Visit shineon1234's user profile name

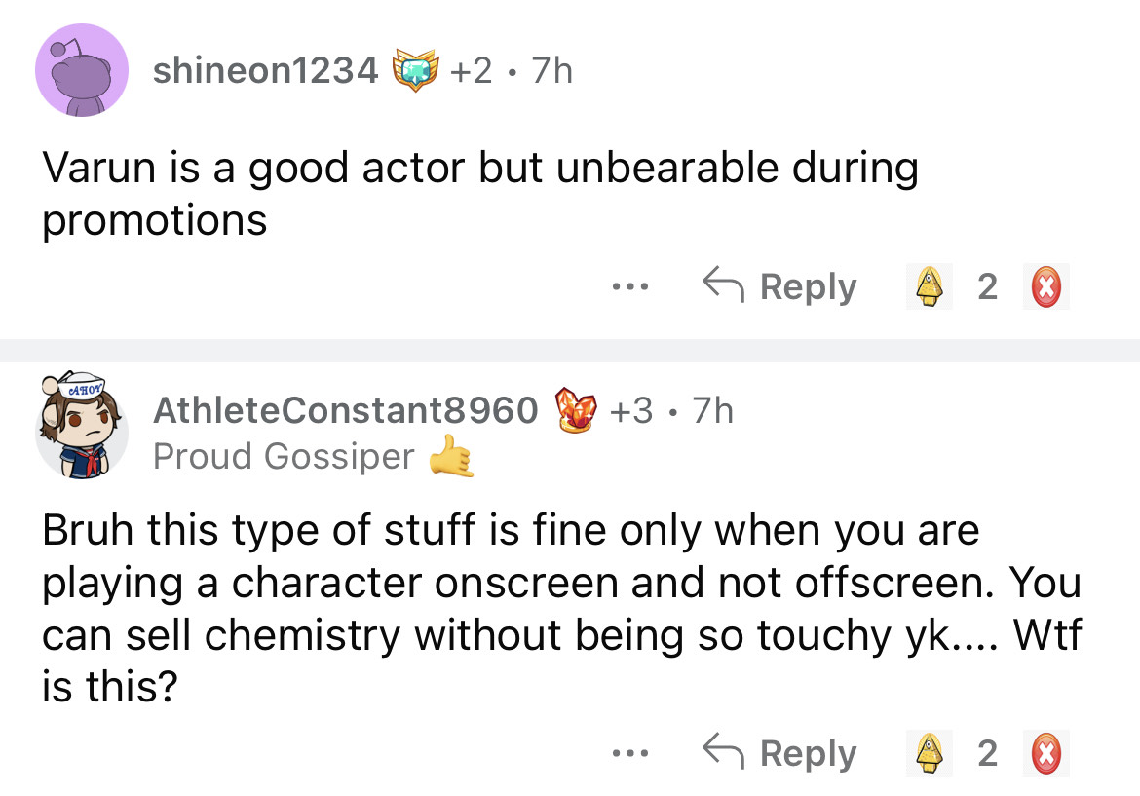266,70
